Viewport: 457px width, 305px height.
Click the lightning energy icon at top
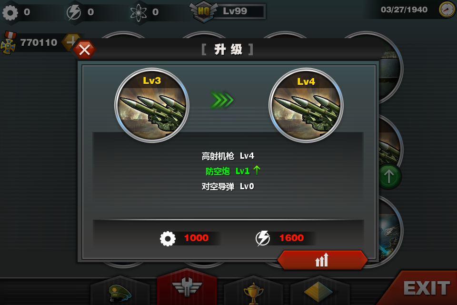[x=74, y=12]
